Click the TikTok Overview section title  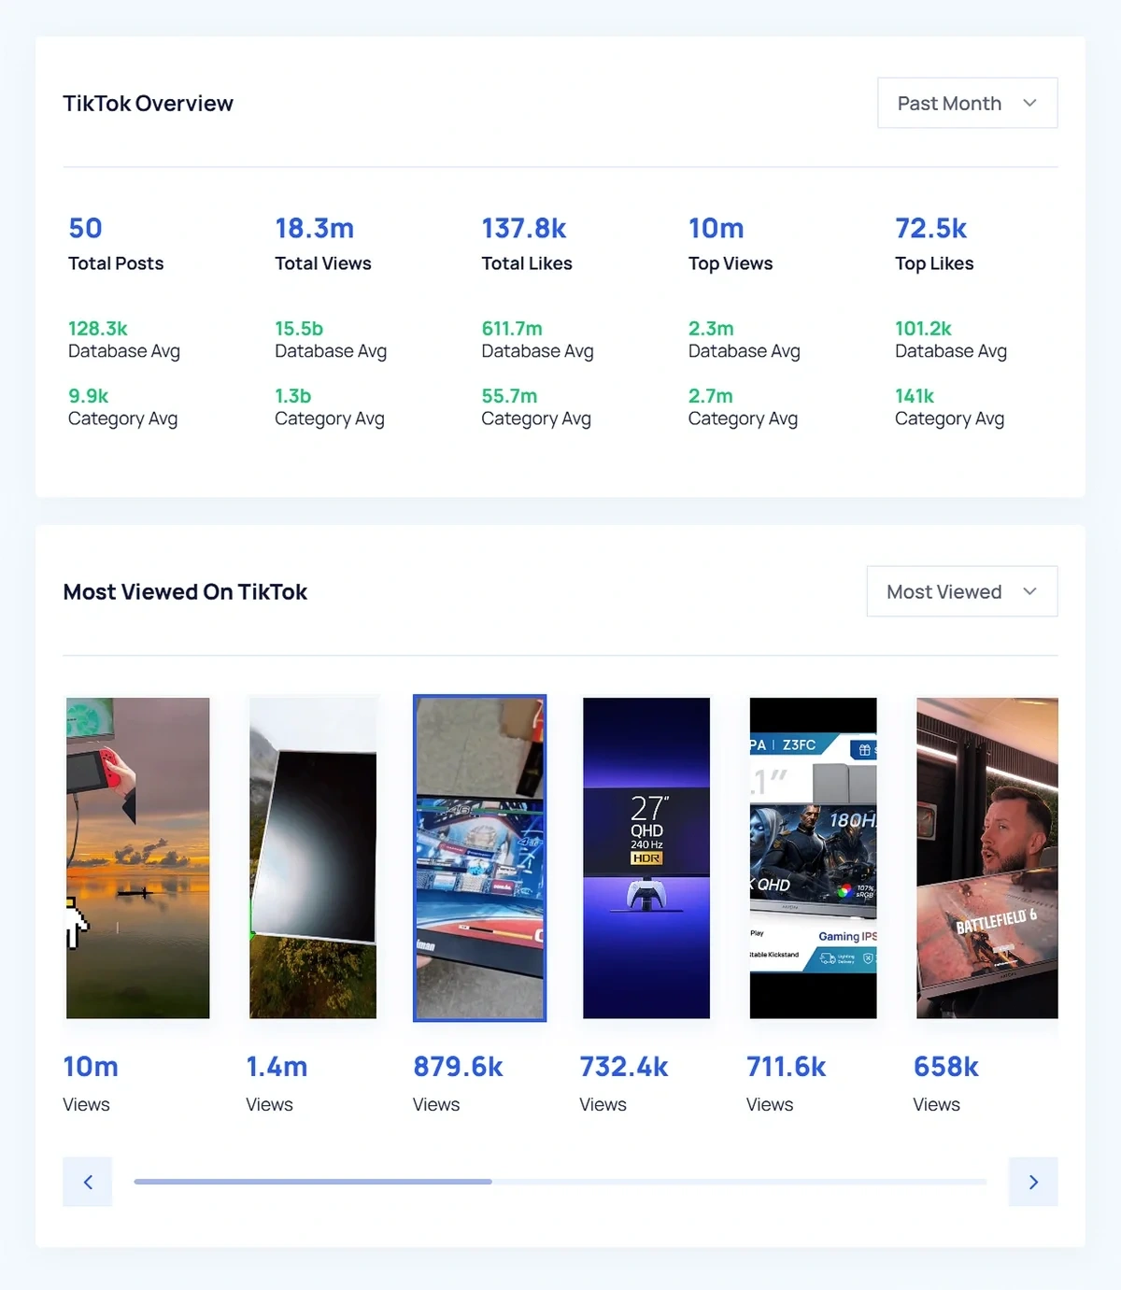(148, 103)
